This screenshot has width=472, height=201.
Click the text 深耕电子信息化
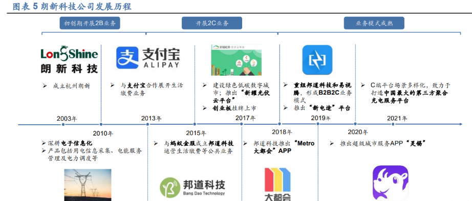point(70,143)
